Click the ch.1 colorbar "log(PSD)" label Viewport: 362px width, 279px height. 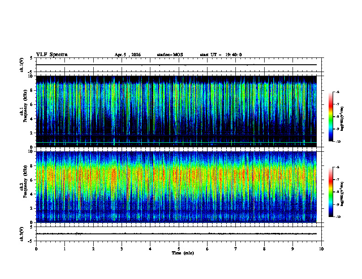tap(342, 119)
